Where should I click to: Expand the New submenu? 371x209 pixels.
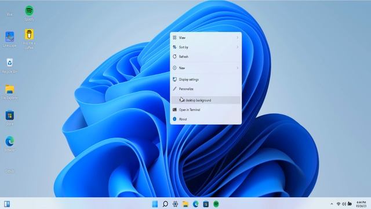pos(206,68)
